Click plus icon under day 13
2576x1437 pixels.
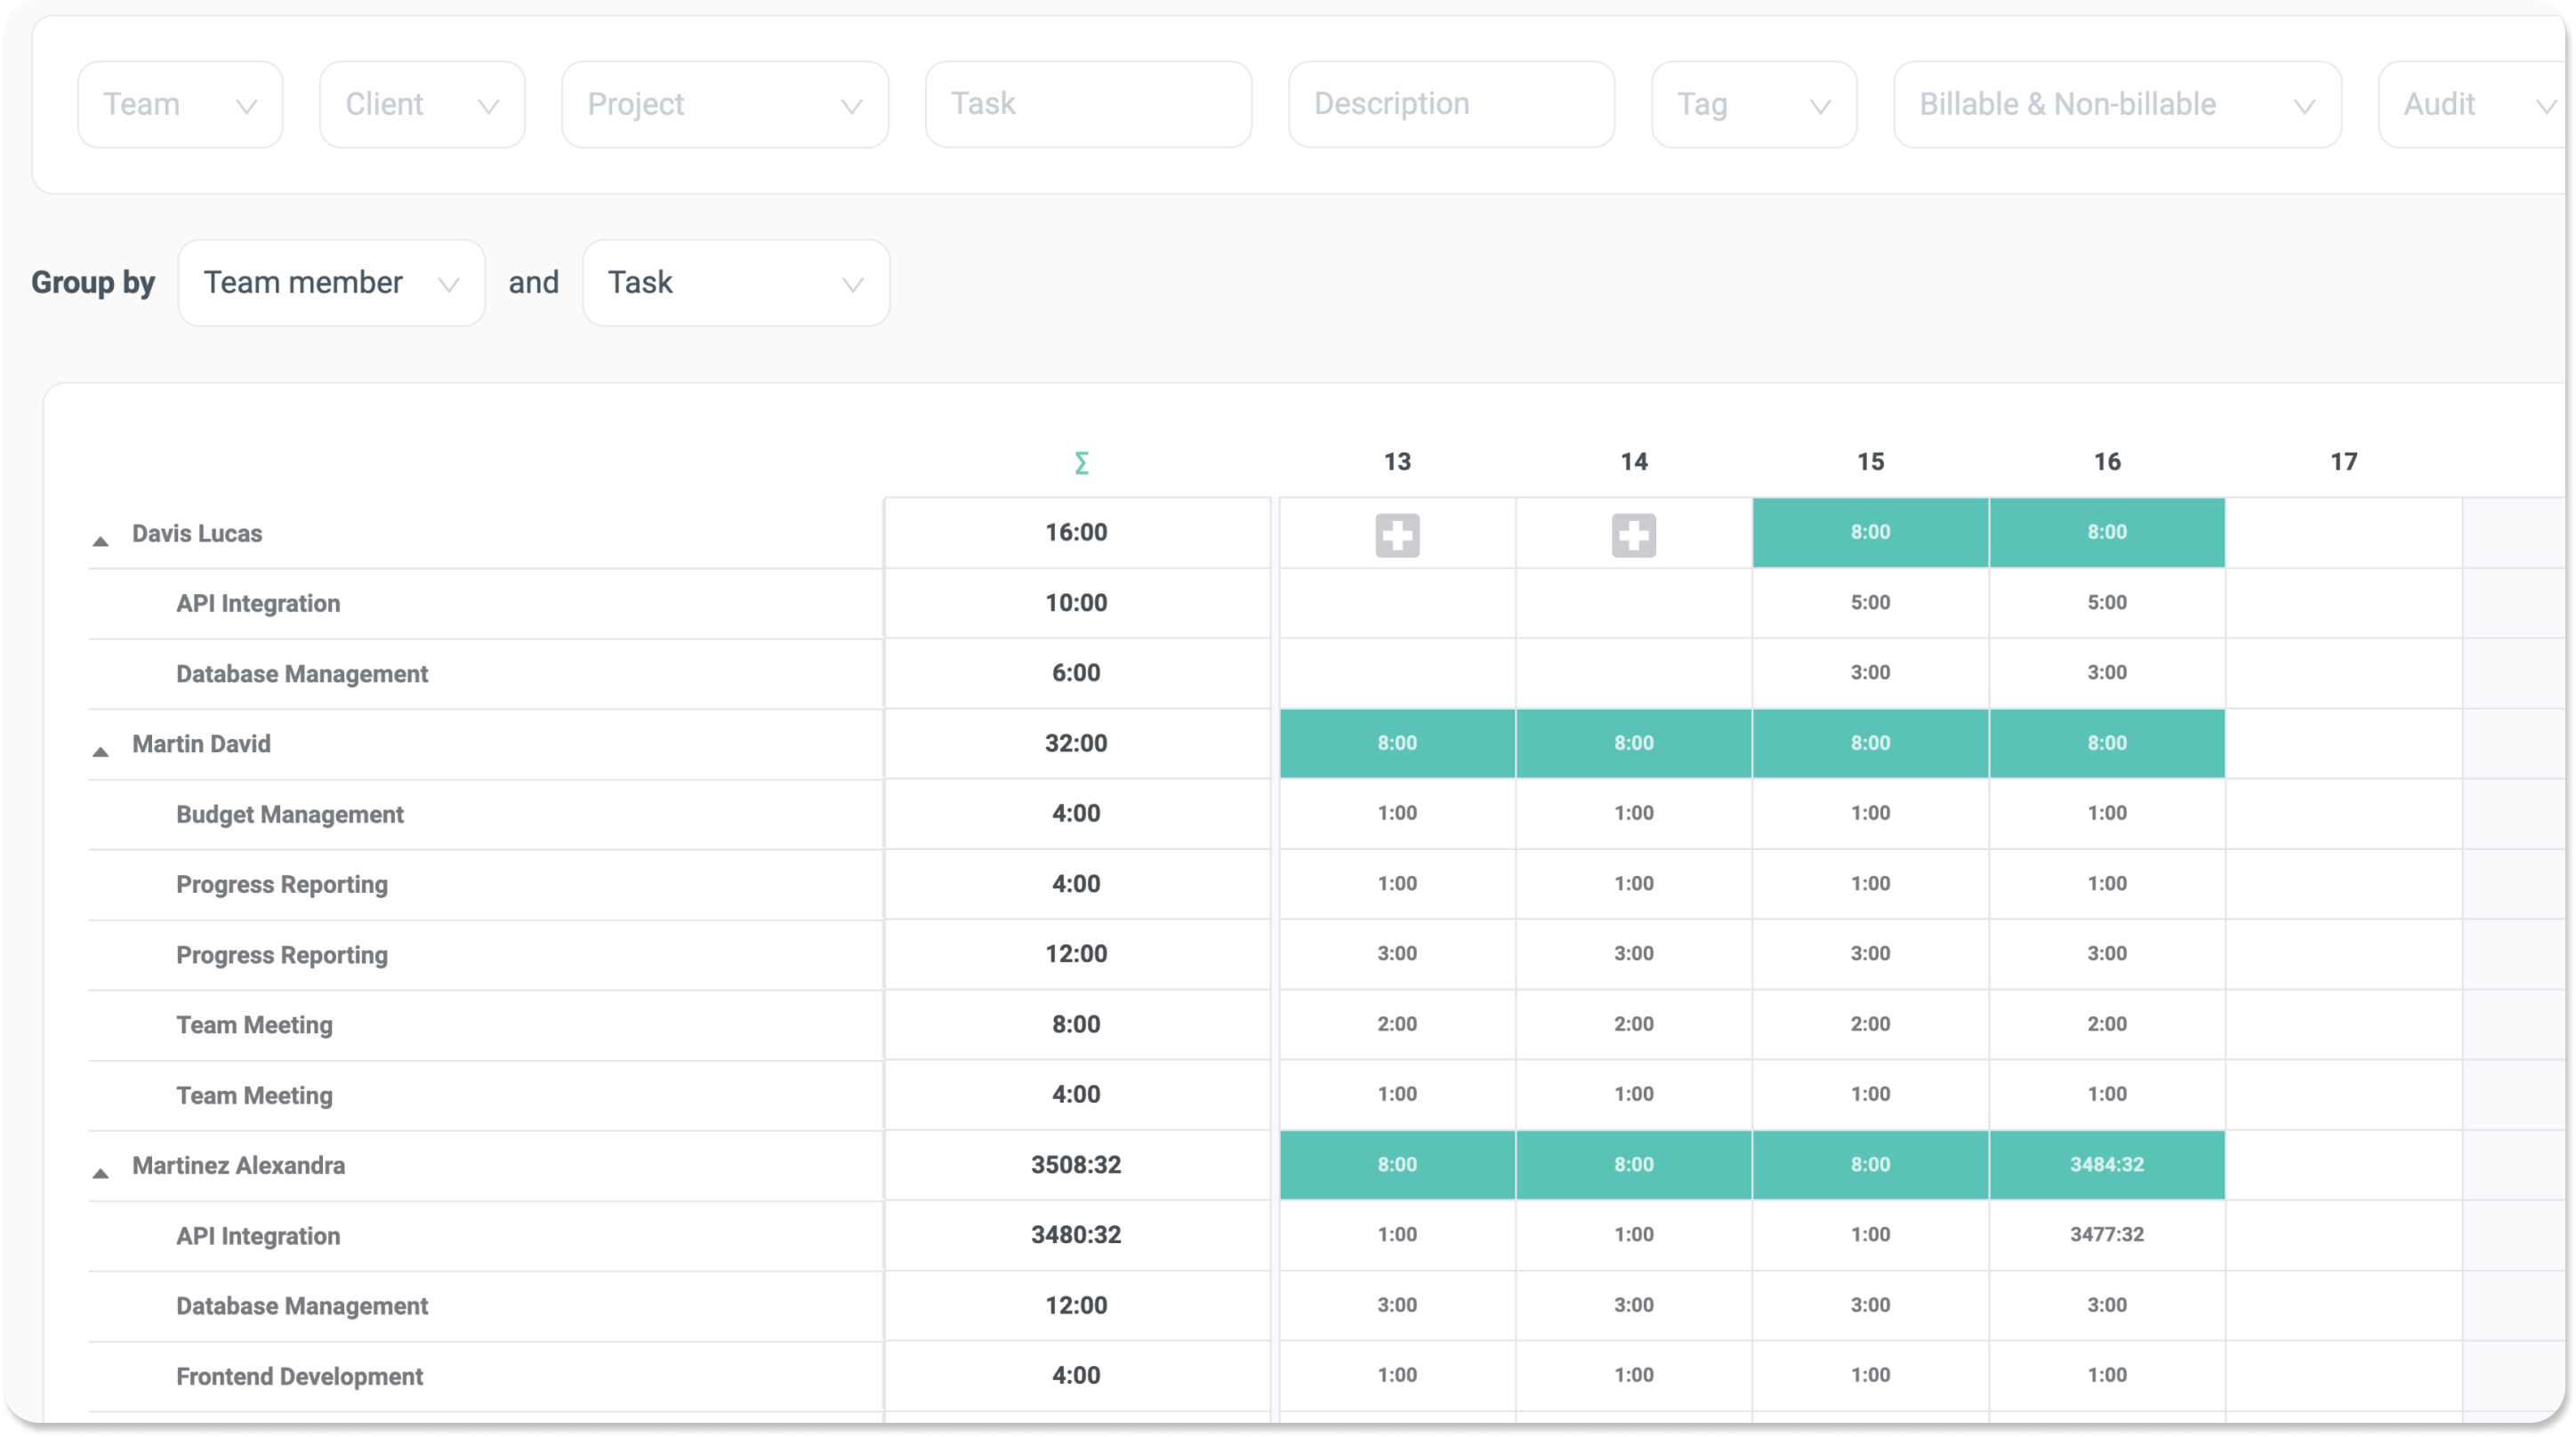tap(1397, 535)
